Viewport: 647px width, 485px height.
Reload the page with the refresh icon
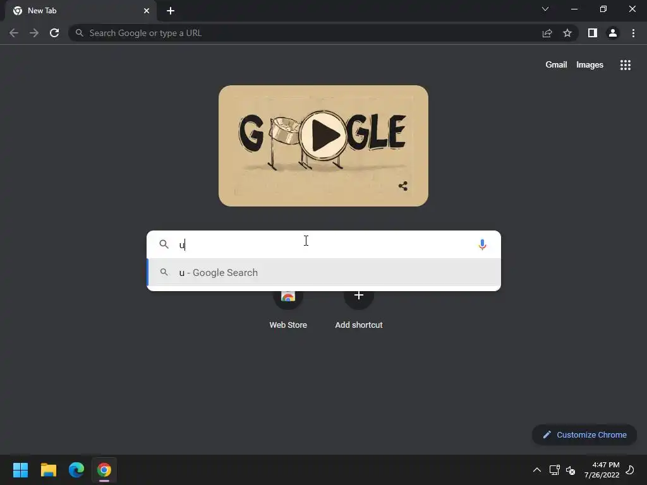coord(54,33)
